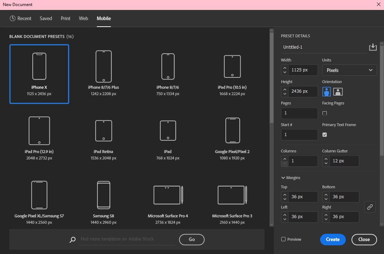Click the Top margin value field
The width and height of the screenshot is (384, 254).
[303, 197]
